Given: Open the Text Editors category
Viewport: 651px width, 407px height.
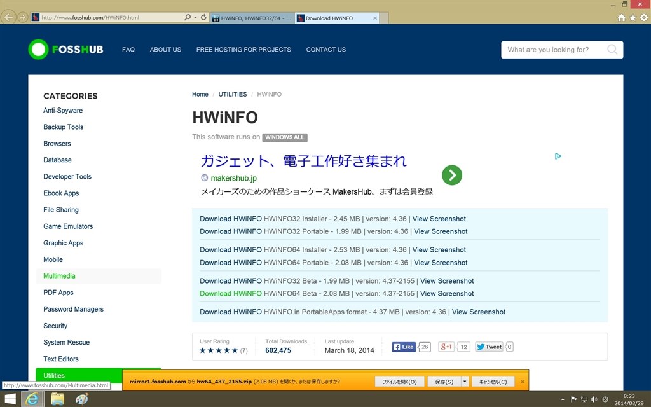Looking at the screenshot, I should (60, 359).
